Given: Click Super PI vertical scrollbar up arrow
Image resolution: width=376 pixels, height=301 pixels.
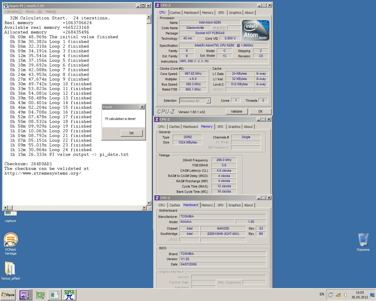Looking at the screenshot, I should pos(149,17).
